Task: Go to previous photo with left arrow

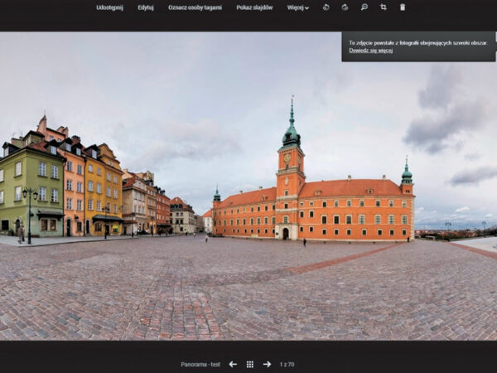Action: [x=233, y=364]
